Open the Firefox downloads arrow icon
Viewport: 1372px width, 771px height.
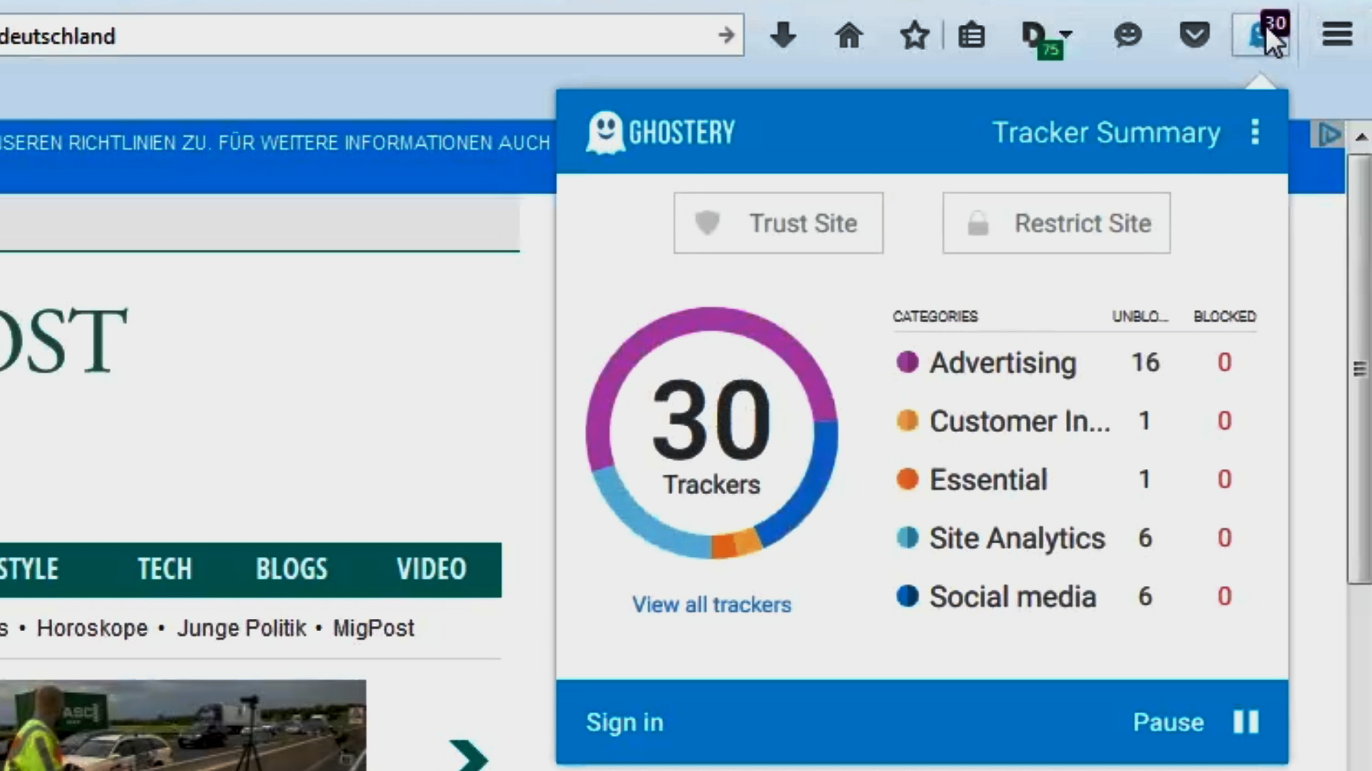pos(783,34)
